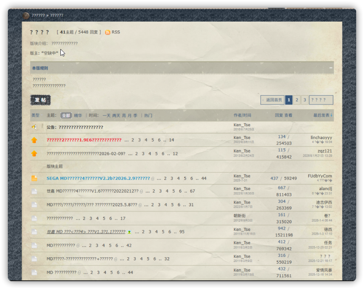Click the green image icon on the italic 世嘉 MD thread
The image size is (364, 289).
pyautogui.click(x=129, y=232)
